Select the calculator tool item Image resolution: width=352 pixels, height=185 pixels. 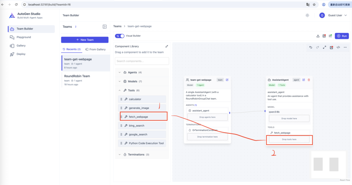pos(142,99)
